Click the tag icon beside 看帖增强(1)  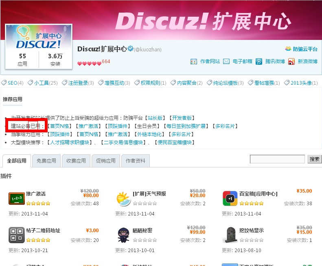coord(250,83)
